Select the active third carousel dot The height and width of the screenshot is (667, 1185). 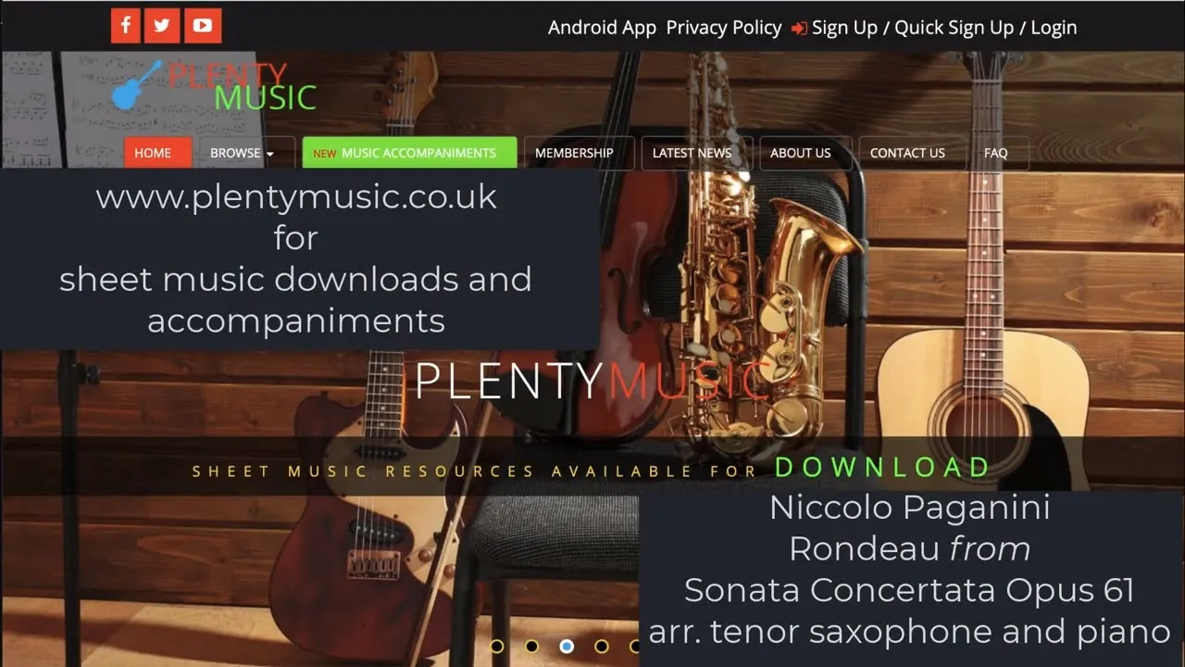point(567,646)
